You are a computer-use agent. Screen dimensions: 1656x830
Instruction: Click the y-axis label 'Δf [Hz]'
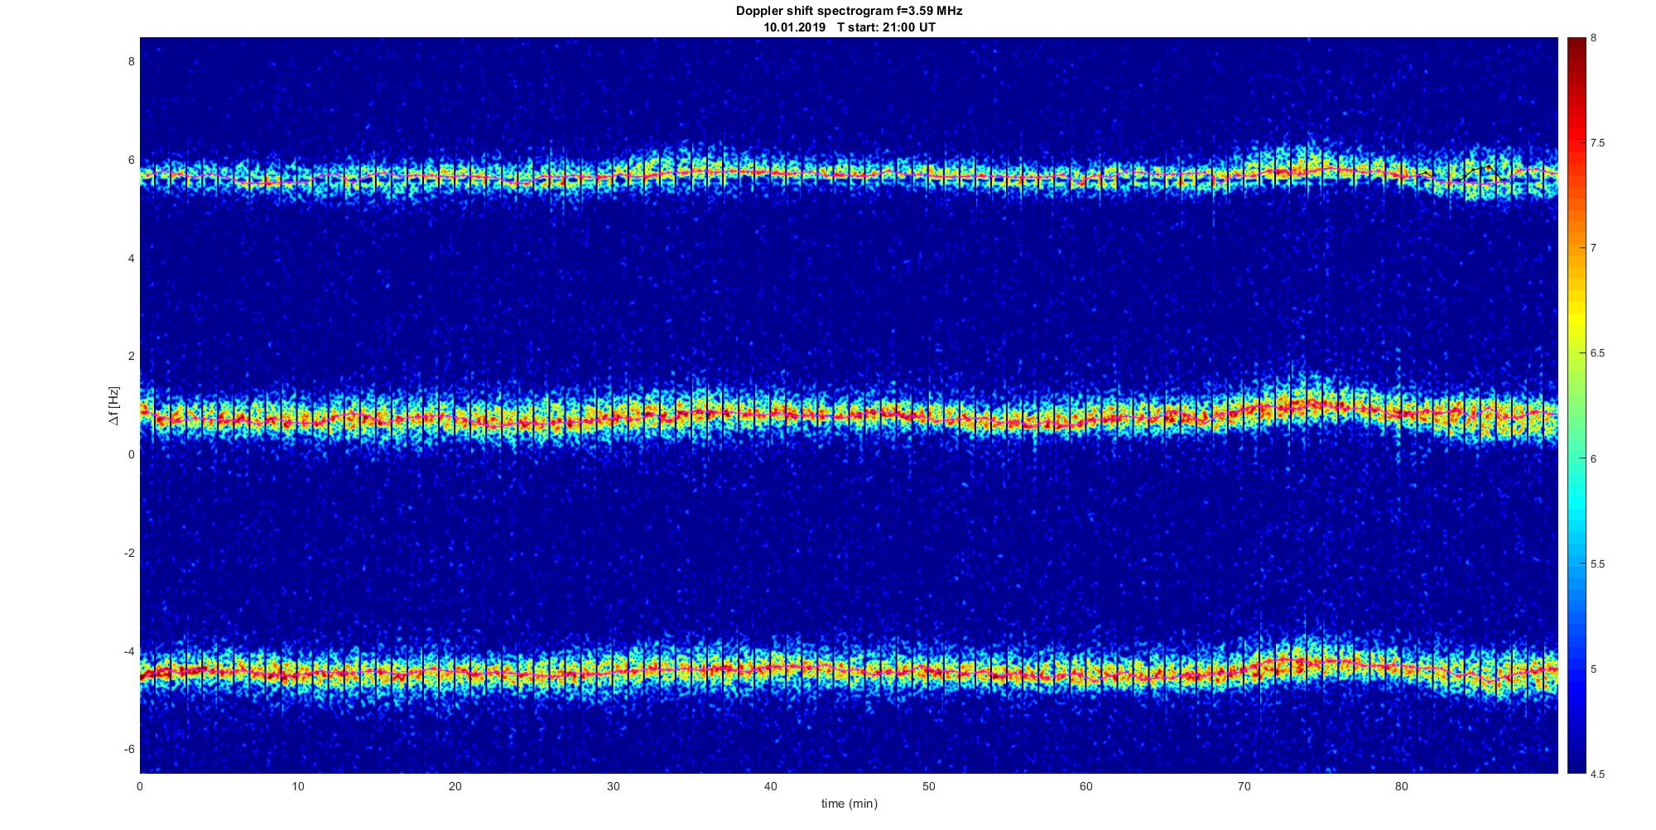pyautogui.click(x=114, y=406)
